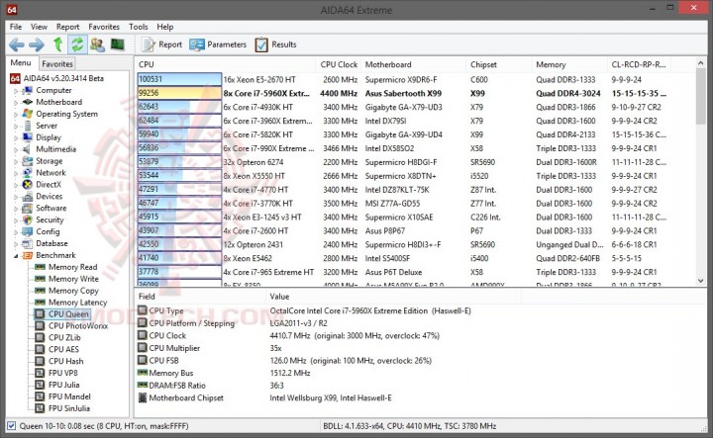Switch to the Favorites tab
The height and width of the screenshot is (438, 713).
click(57, 64)
